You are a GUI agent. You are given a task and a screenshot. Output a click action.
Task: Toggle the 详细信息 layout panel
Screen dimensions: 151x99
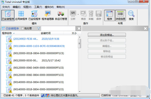pos(120,15)
